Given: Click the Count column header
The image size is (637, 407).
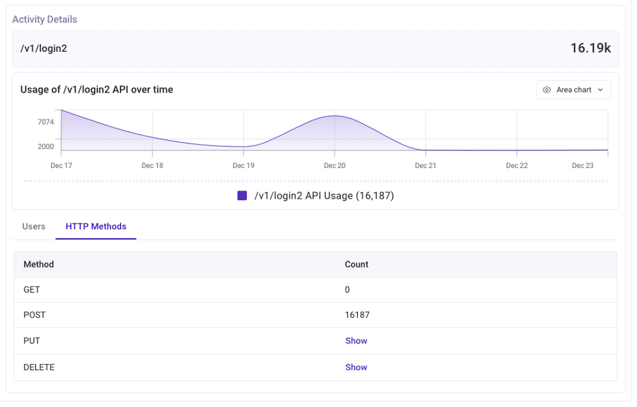Looking at the screenshot, I should 357,264.
